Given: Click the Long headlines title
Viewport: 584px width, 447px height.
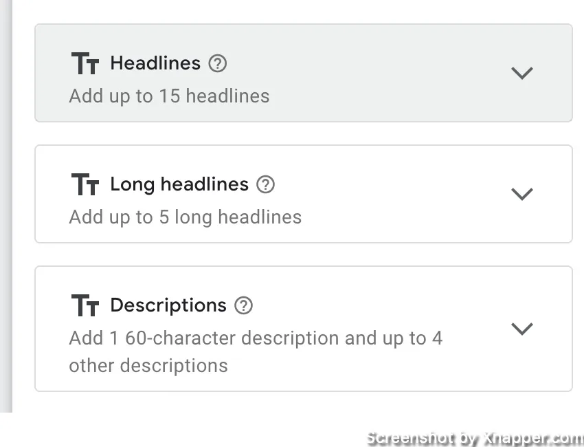Looking at the screenshot, I should 179,184.
